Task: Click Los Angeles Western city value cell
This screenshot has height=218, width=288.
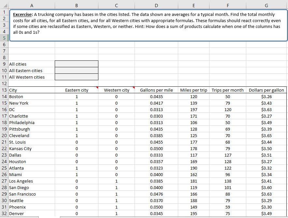Action: click(x=116, y=181)
